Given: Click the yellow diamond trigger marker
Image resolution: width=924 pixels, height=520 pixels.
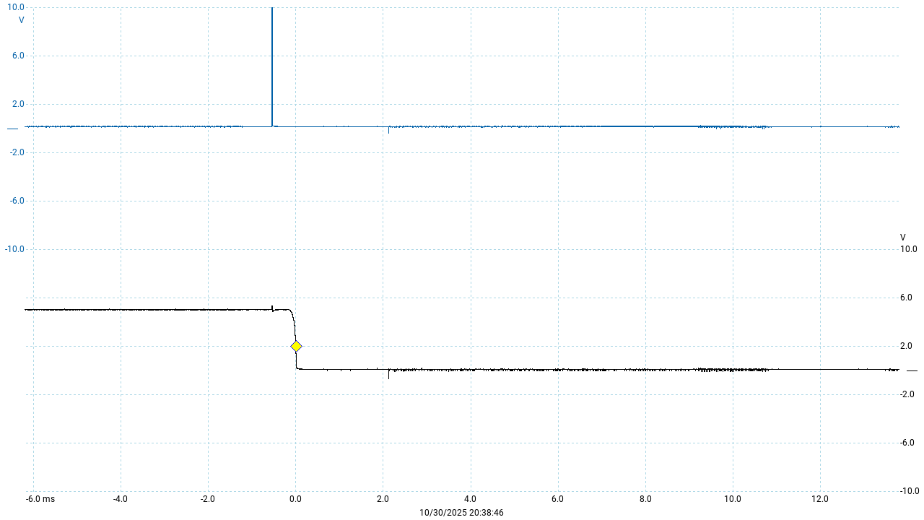Looking at the screenshot, I should (296, 346).
